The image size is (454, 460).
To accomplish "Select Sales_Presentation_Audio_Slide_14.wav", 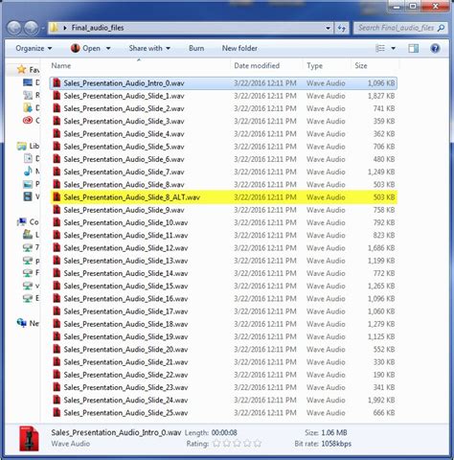I will [223, 273].
